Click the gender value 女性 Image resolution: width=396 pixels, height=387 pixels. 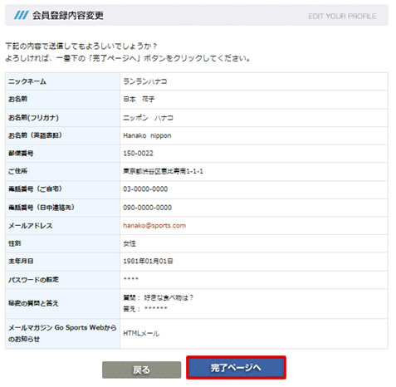point(130,243)
